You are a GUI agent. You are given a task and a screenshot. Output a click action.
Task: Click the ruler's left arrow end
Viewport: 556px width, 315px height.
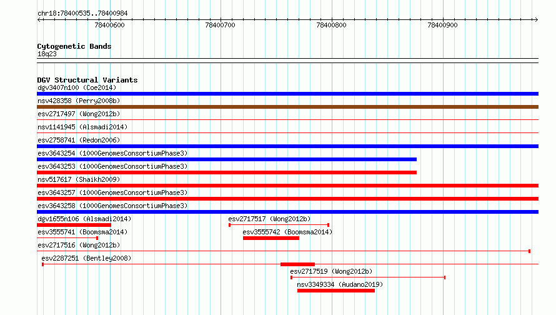pos(39,19)
